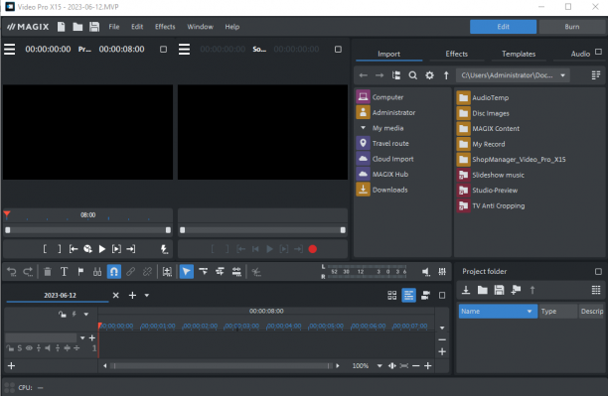Click the blue Edit mode button
608x396 pixels.
point(504,27)
